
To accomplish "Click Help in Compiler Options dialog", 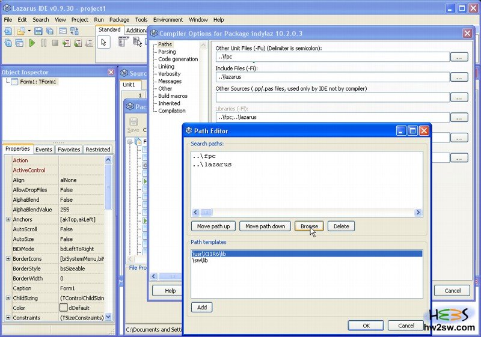I will tap(170, 290).
